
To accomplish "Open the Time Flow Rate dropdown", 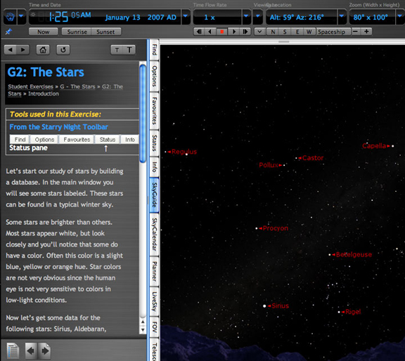I will 245,17.
